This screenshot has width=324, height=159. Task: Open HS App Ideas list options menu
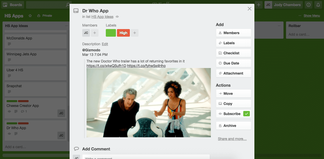[66, 26]
